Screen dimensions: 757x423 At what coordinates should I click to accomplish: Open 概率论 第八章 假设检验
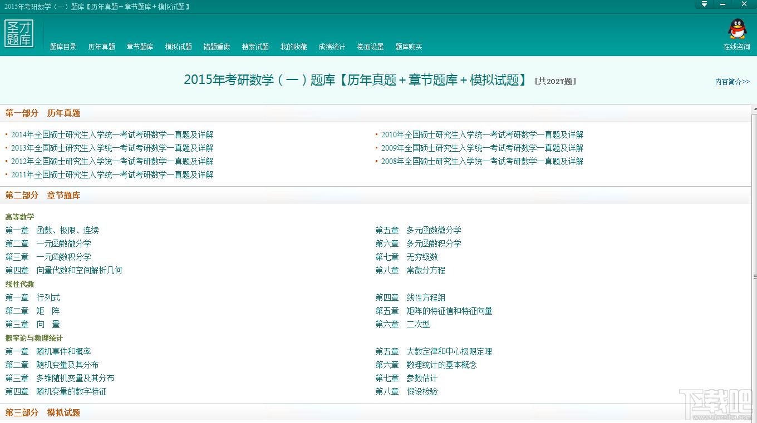[406, 391]
